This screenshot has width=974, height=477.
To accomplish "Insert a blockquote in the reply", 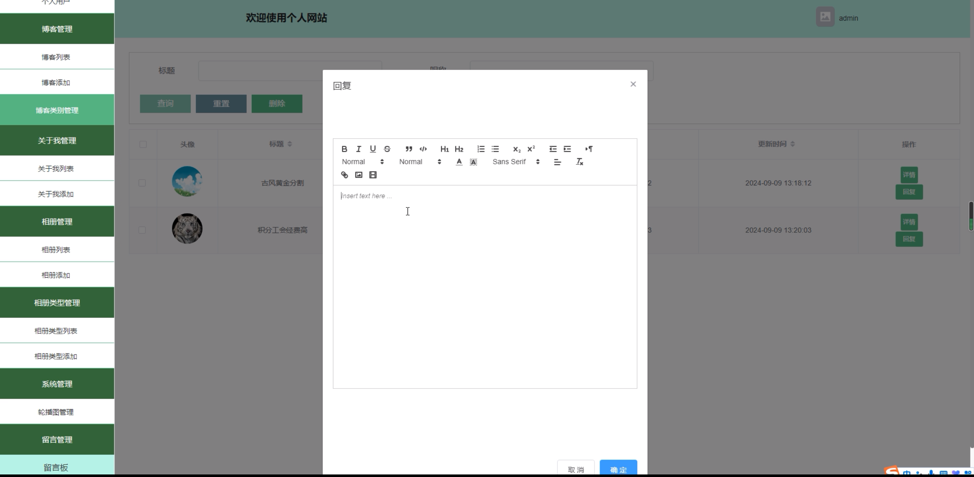I will coord(409,149).
